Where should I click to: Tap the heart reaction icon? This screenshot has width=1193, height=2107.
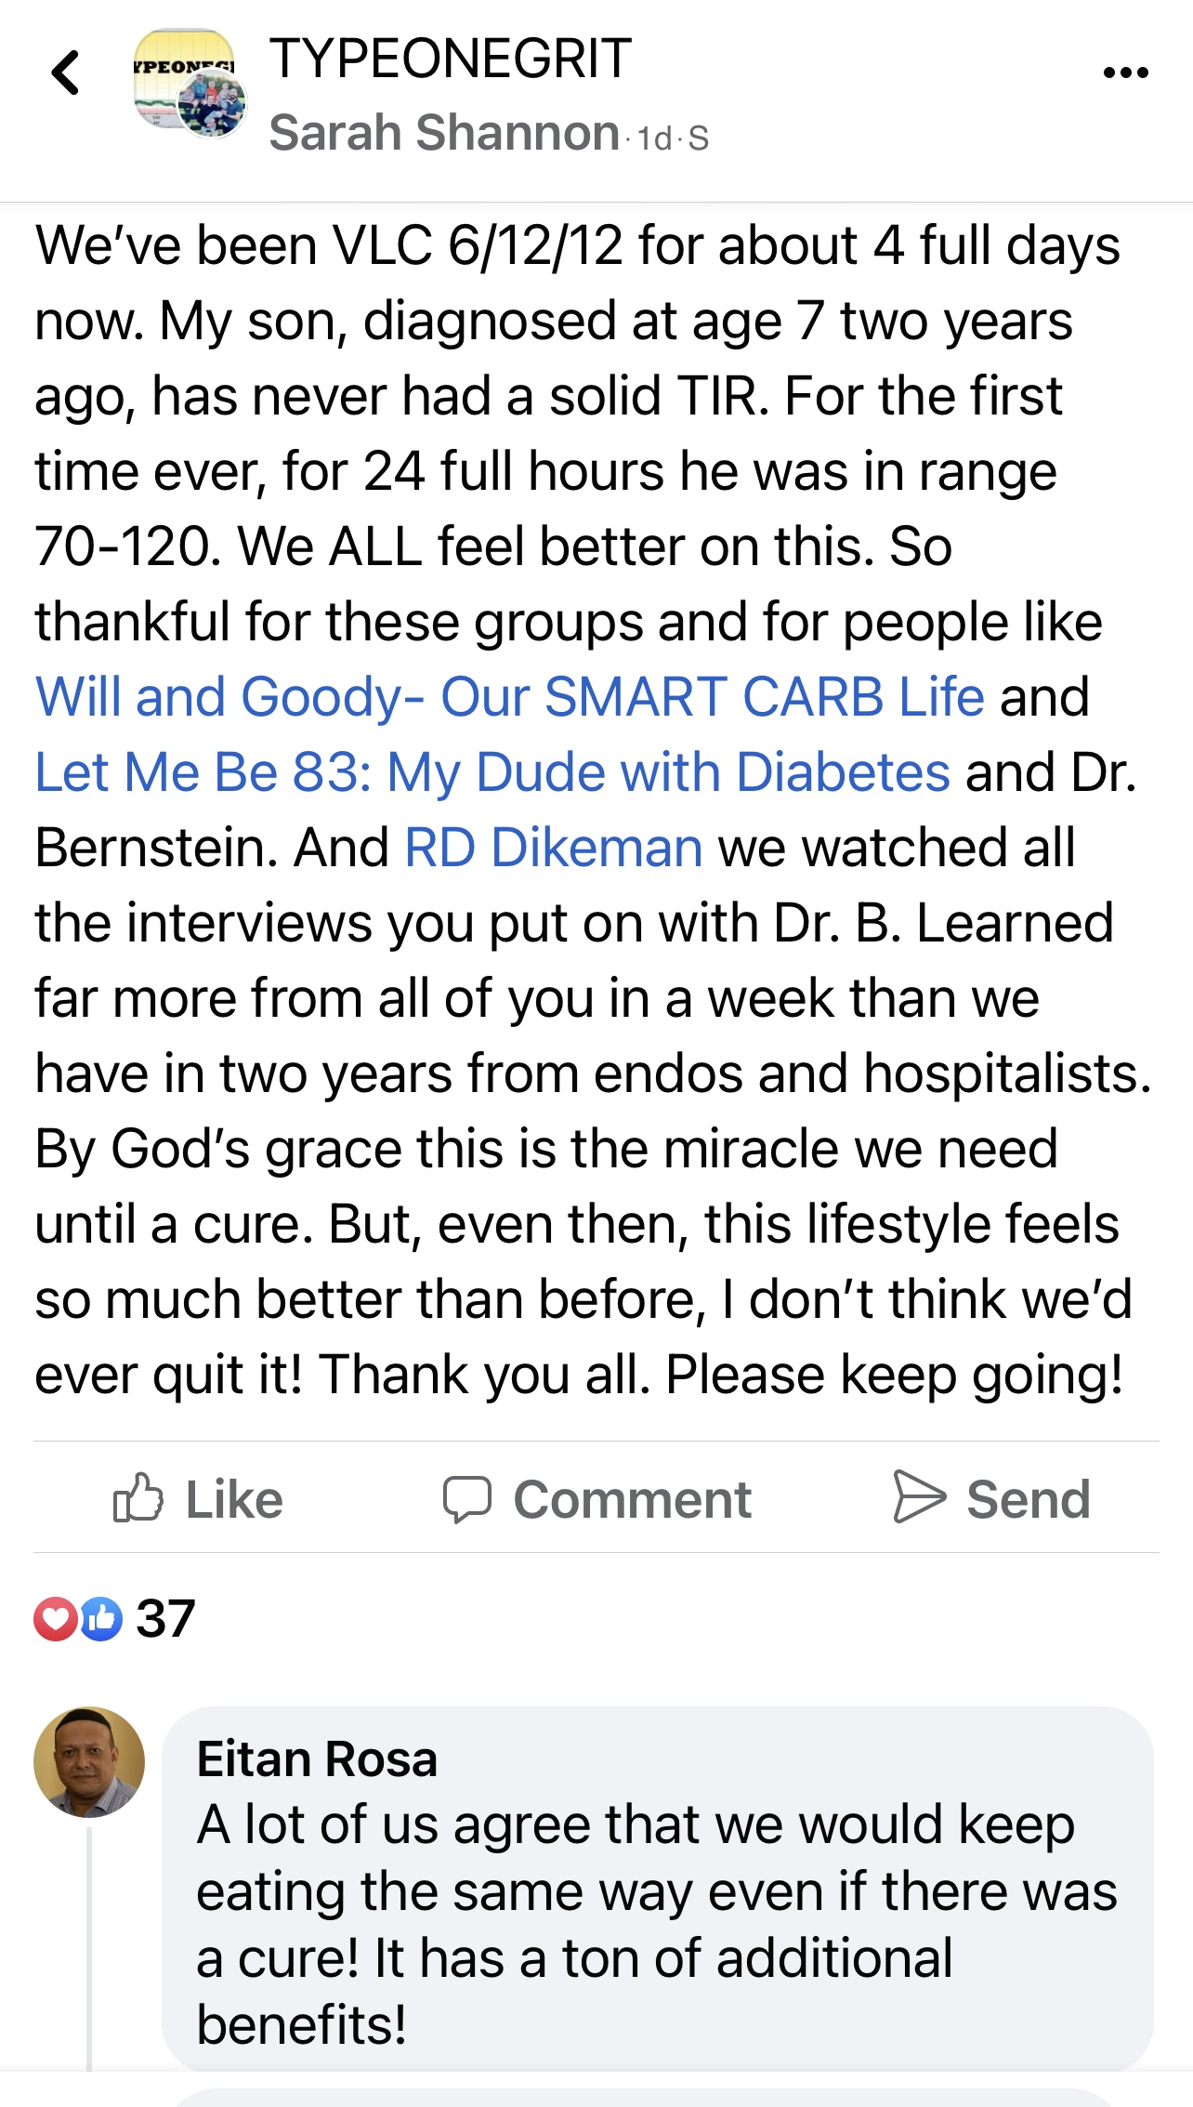coord(55,1618)
